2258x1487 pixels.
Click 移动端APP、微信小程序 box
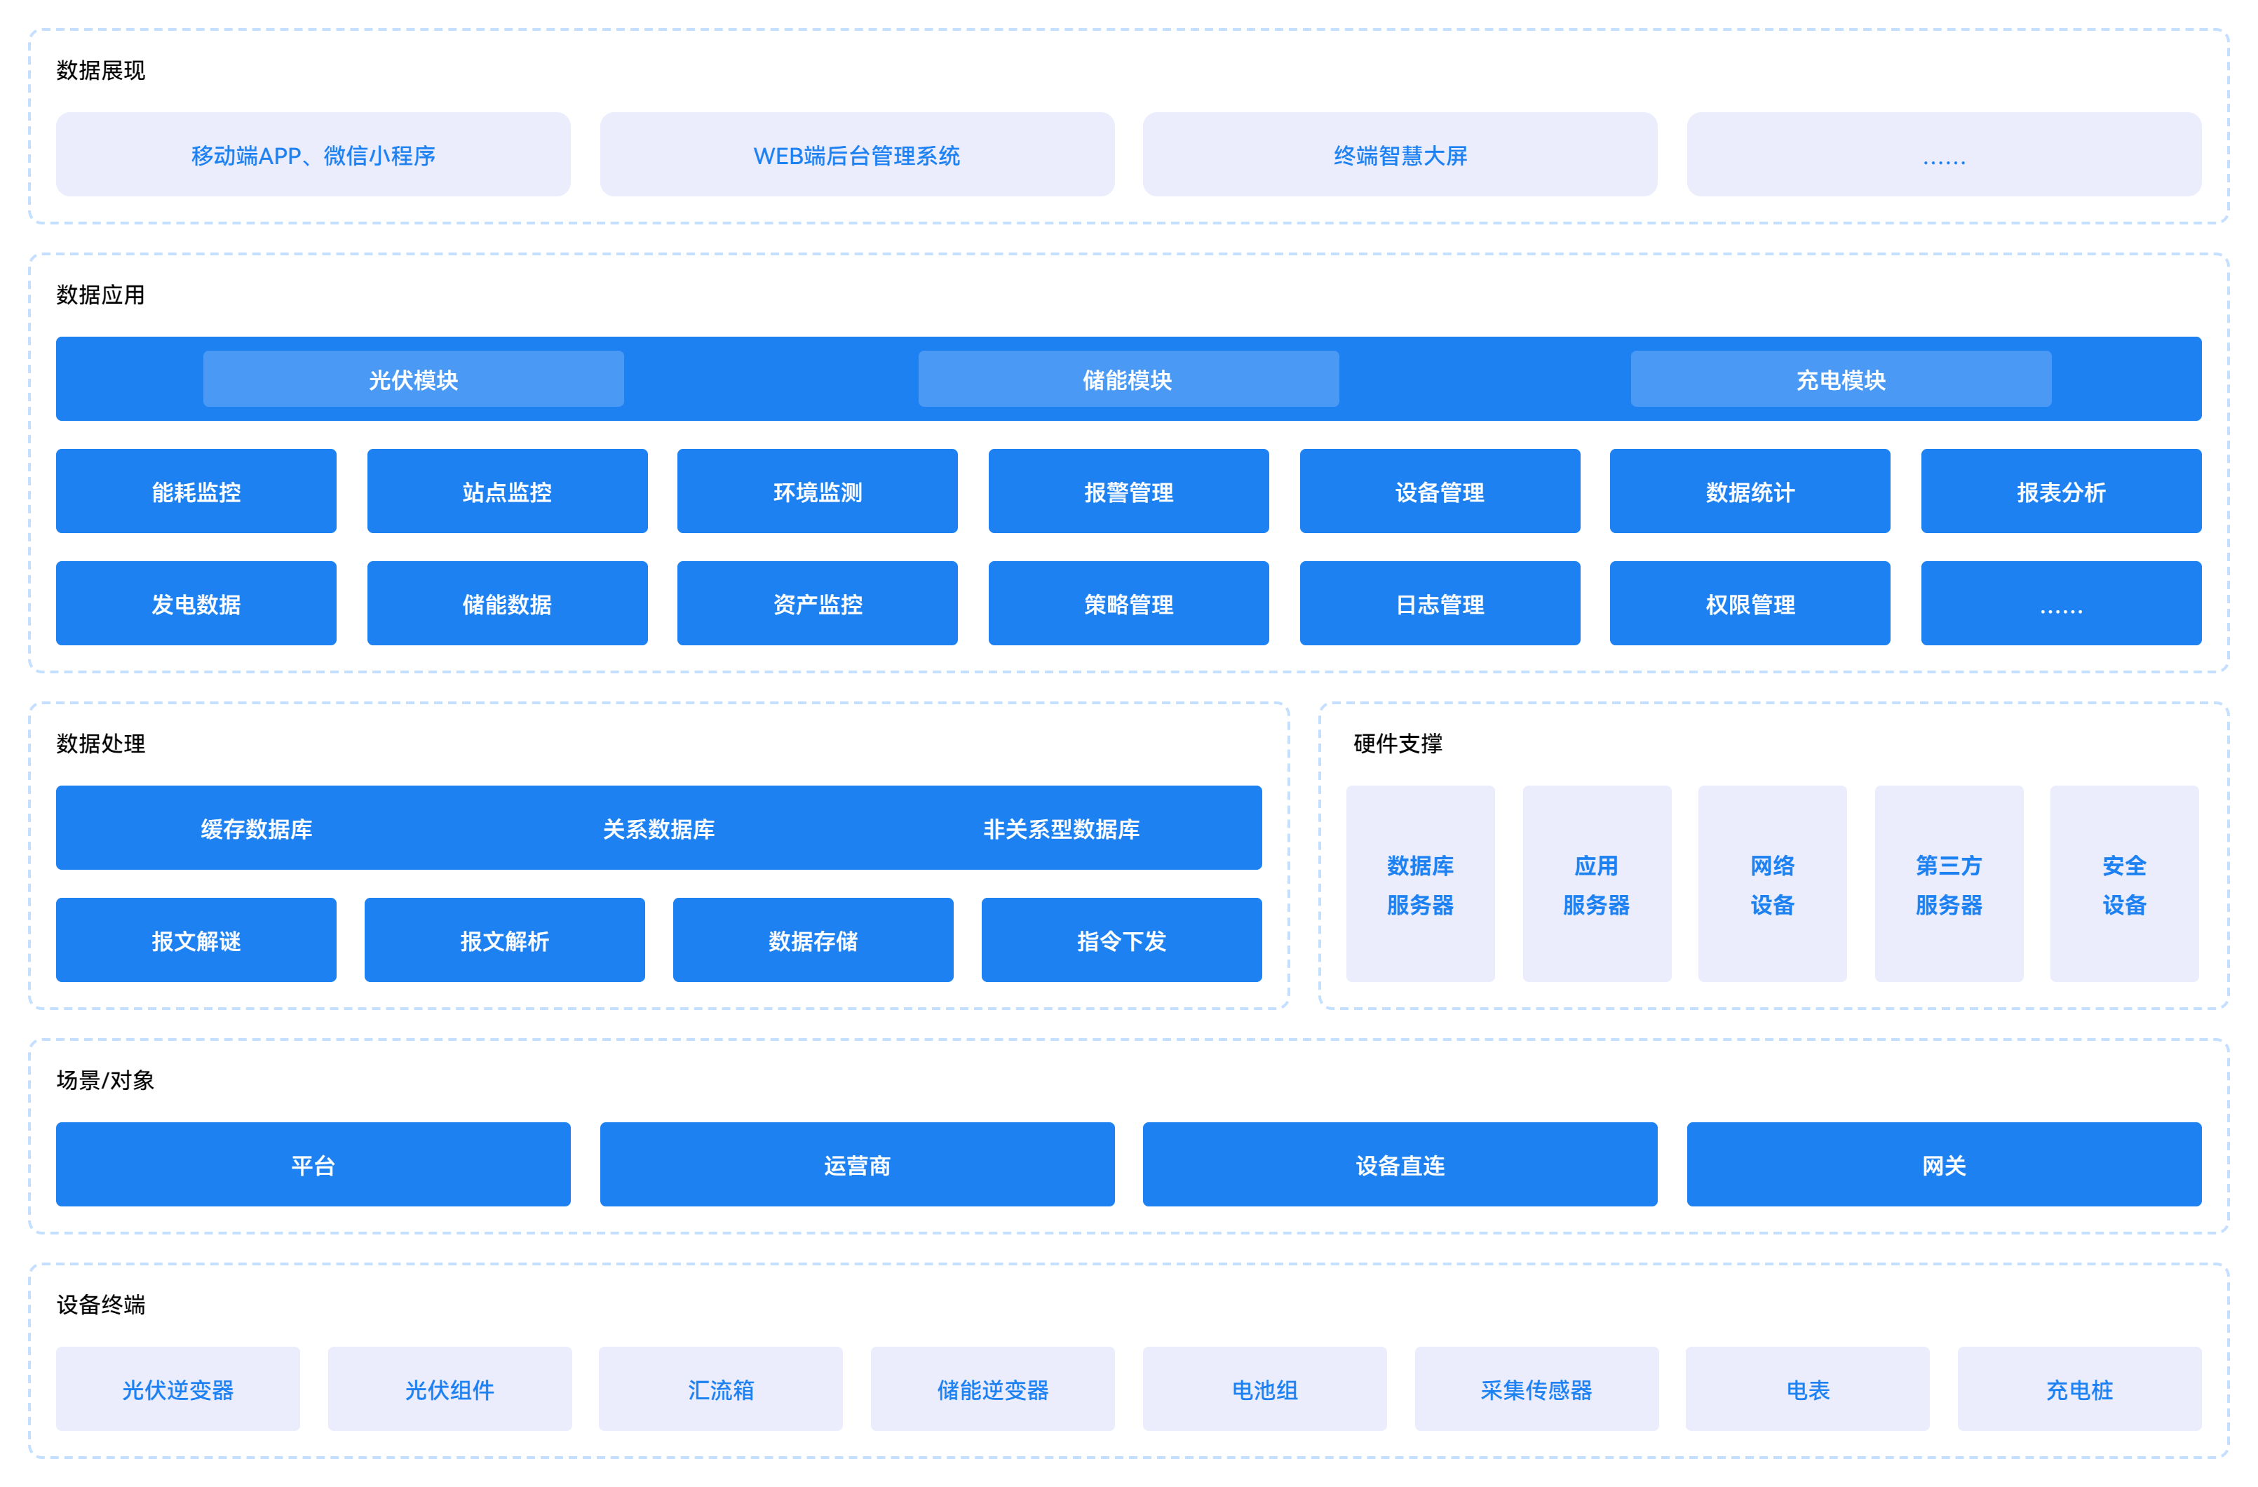coord(313,155)
